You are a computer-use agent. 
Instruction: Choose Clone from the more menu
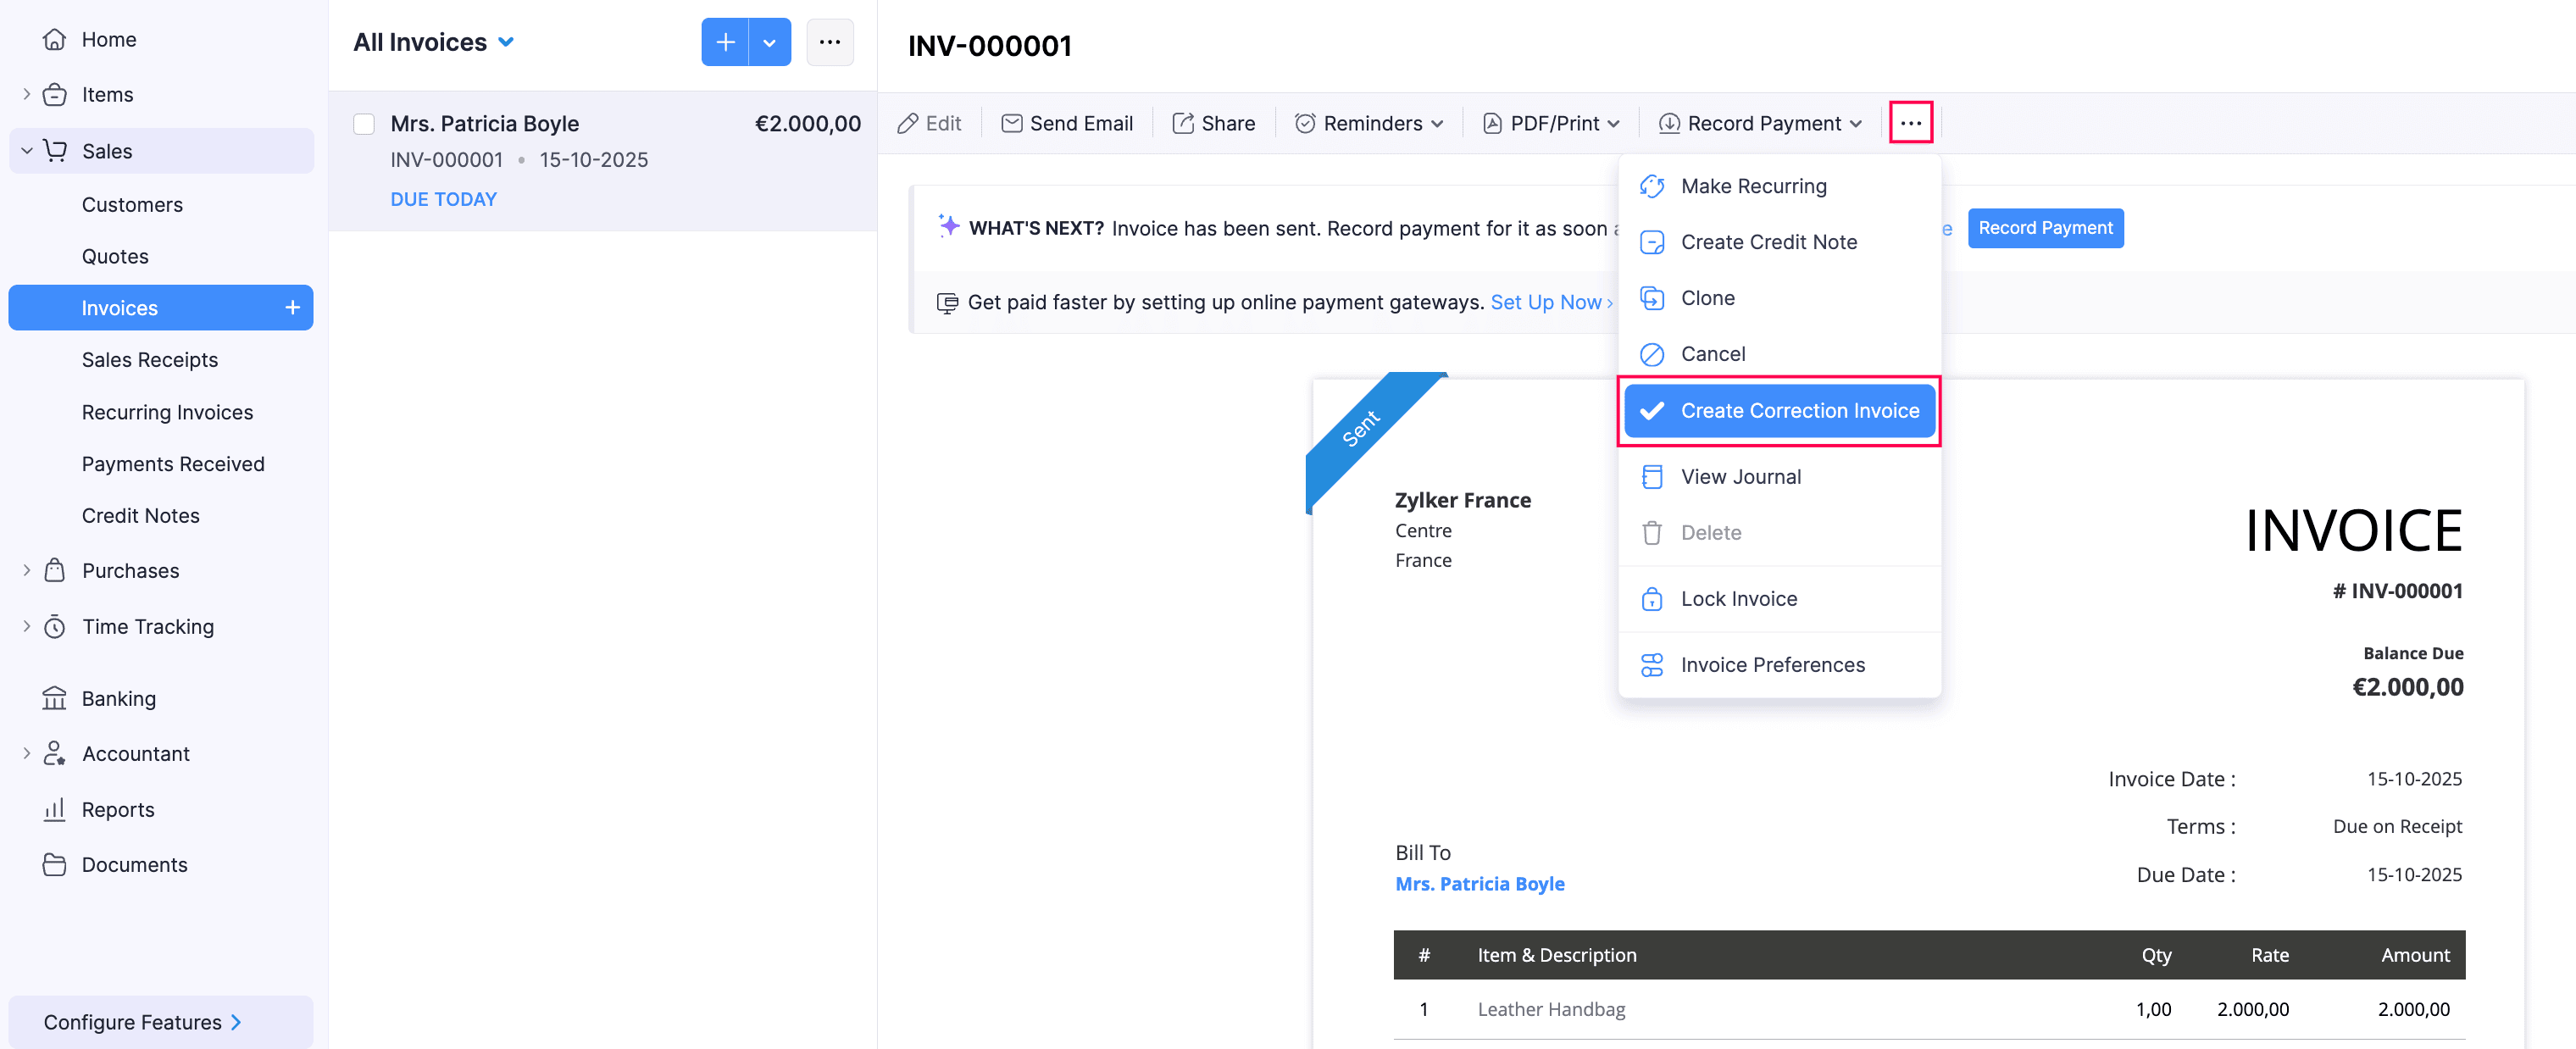1707,298
